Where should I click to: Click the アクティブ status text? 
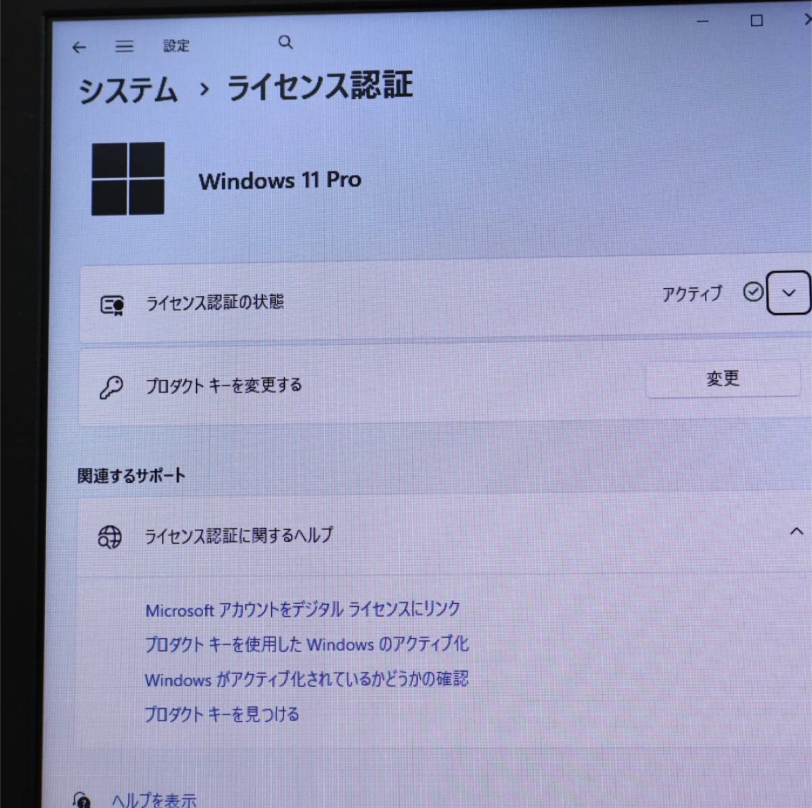(692, 294)
